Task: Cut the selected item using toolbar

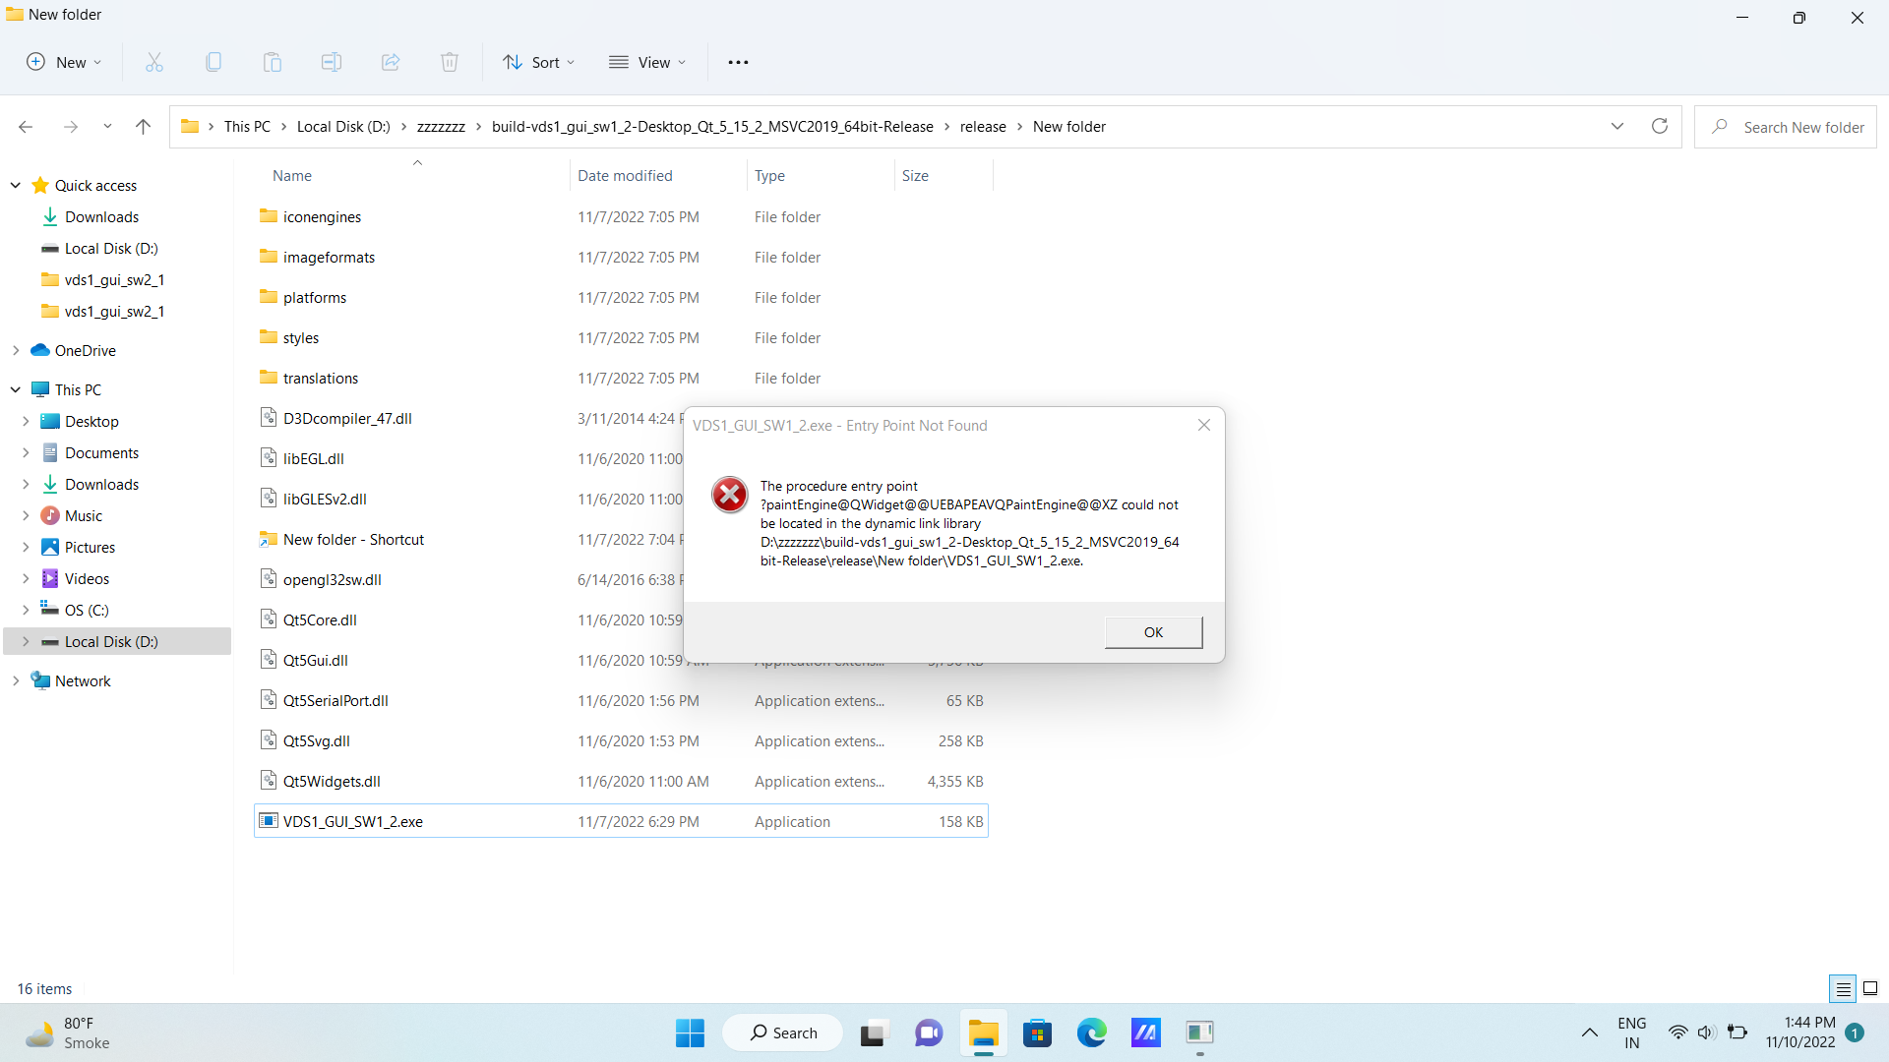Action: 153,61
